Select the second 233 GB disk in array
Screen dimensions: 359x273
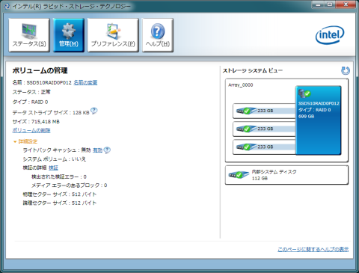tap(264, 129)
